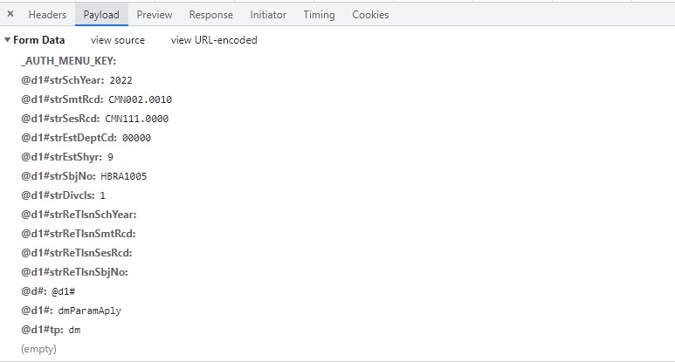Select the @d1#strEstShyr key
The width and height of the screenshot is (675, 362).
pos(61,157)
